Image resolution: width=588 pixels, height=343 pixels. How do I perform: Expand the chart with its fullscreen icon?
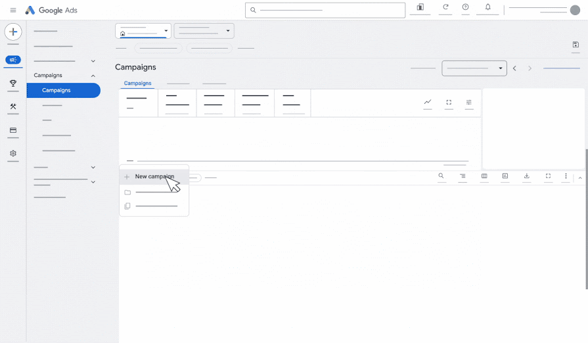point(449,102)
